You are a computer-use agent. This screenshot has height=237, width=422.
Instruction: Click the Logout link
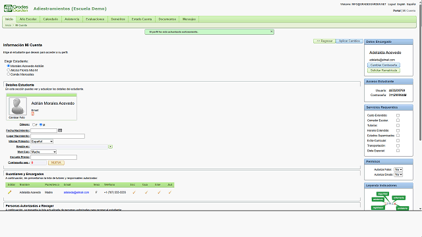(392, 5)
